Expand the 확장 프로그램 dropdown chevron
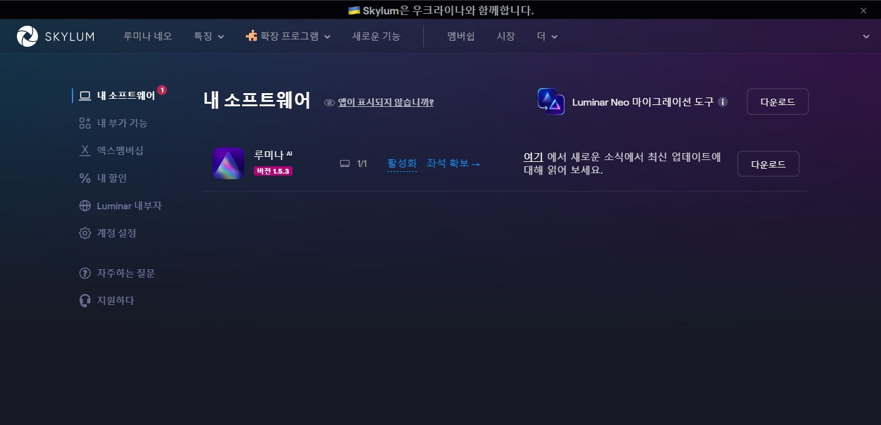 [x=327, y=37]
